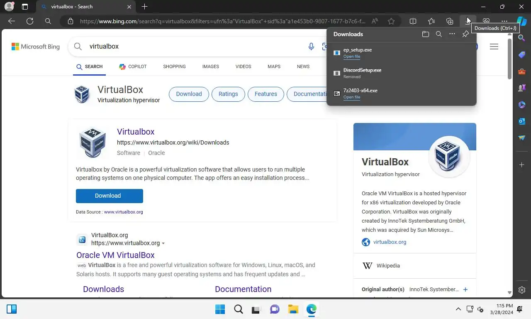Open sidebar settings gear
The height and width of the screenshot is (319, 531).
(x=522, y=290)
